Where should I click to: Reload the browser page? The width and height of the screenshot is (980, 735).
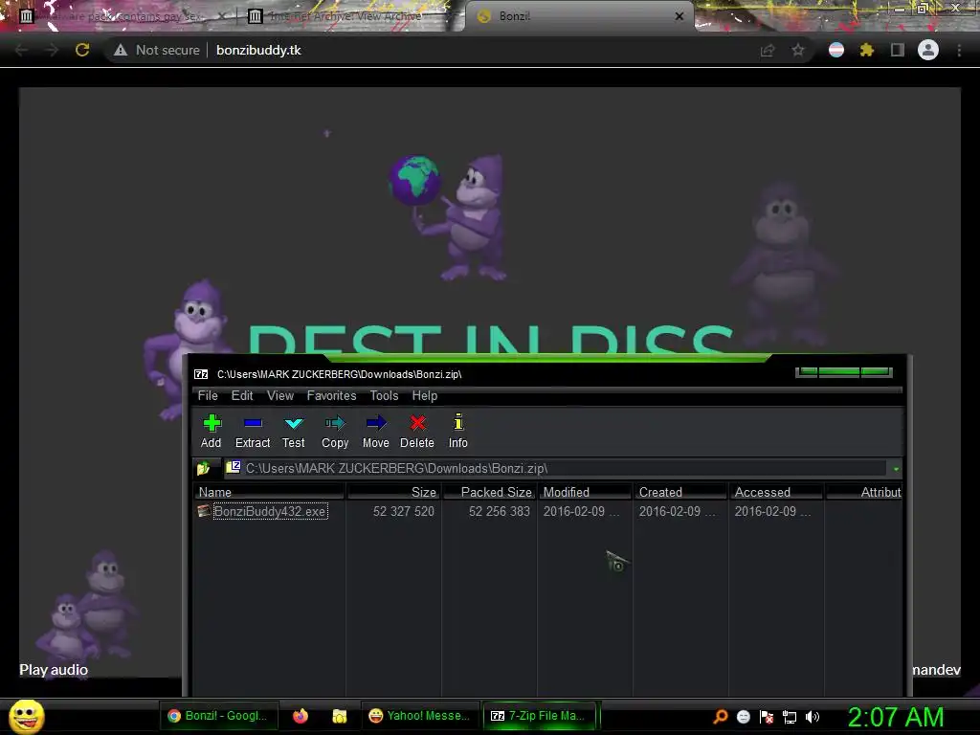pyautogui.click(x=82, y=50)
